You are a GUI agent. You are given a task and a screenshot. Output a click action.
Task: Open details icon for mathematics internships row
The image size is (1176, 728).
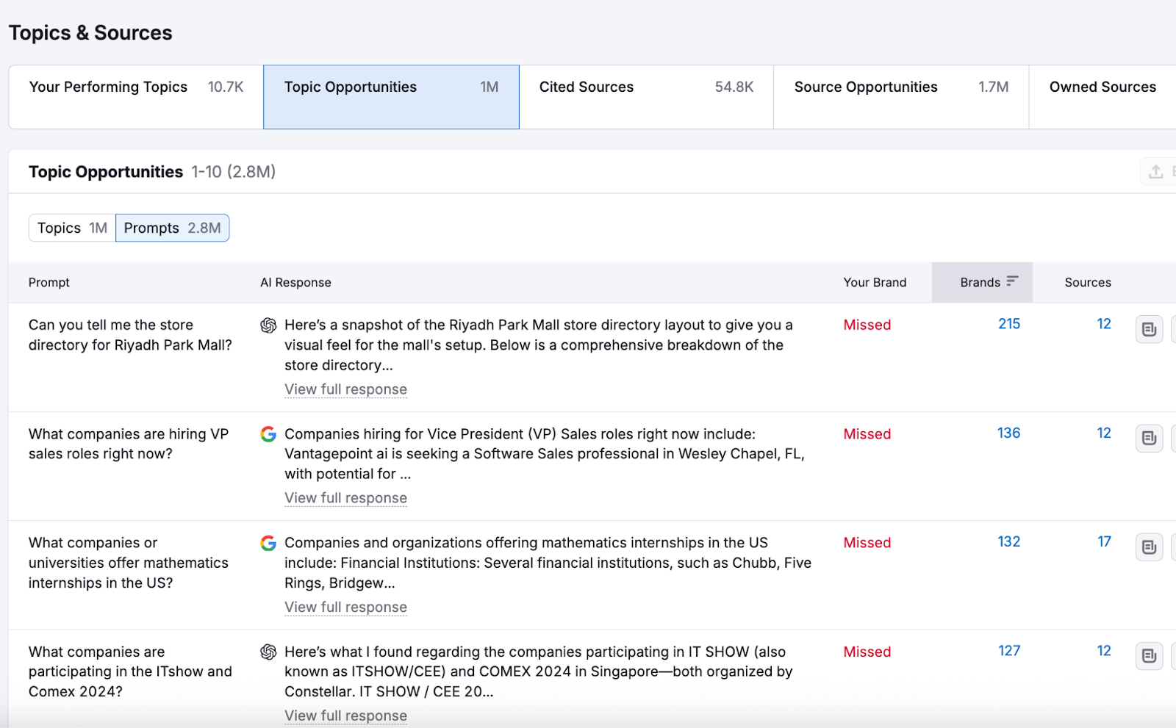click(1149, 547)
